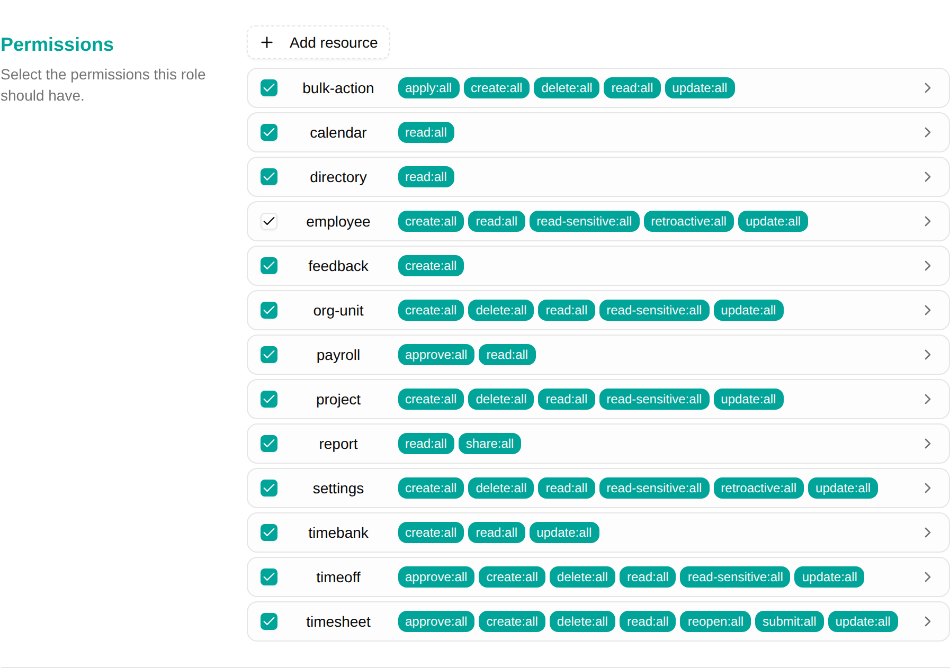Screen dimensions: 950x668
Task: Click the update:all tag in timebank row
Action: point(564,532)
